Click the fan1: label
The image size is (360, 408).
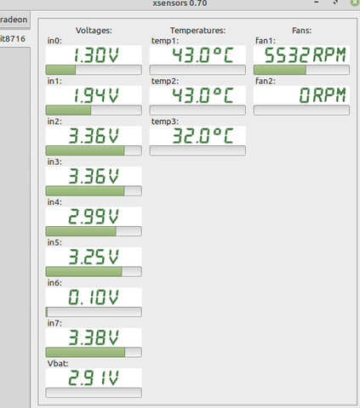coord(266,41)
